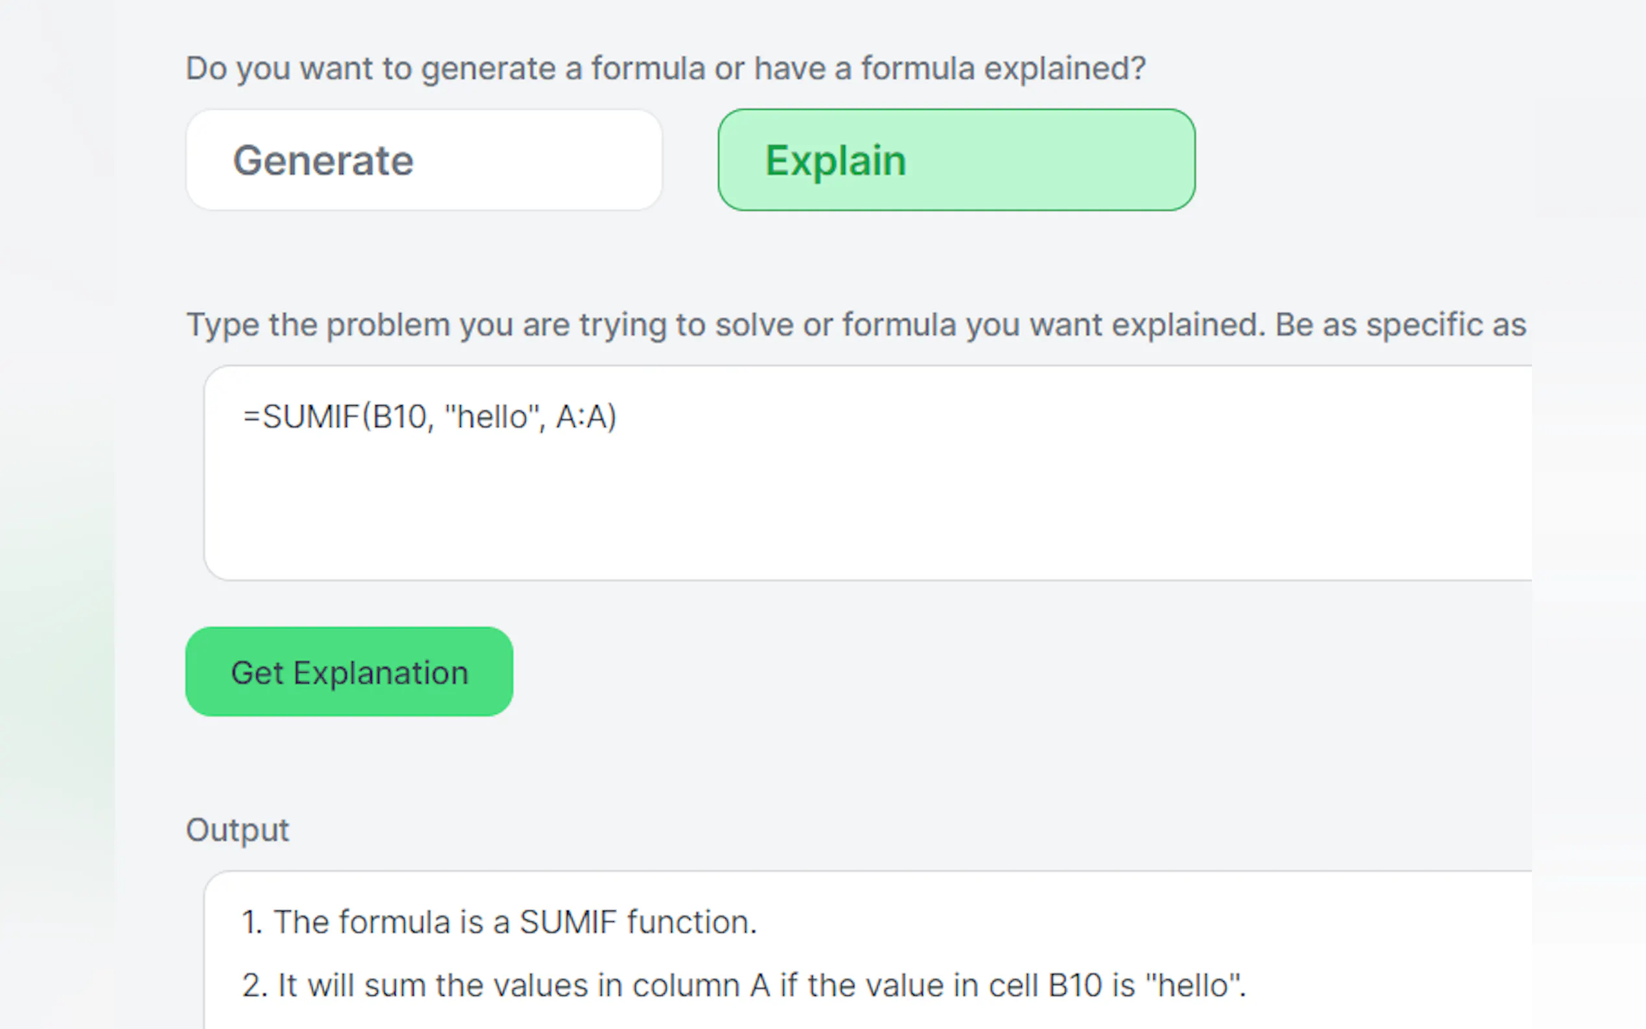
Task: Click the word Generate in the white button
Action: [x=323, y=161]
